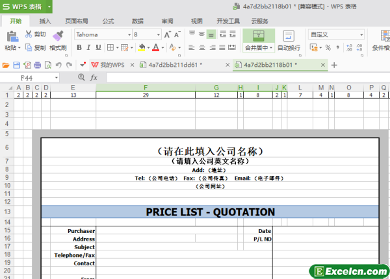The width and height of the screenshot is (390, 279).
Task: Toggle Italic formatting
Action: 90,47
